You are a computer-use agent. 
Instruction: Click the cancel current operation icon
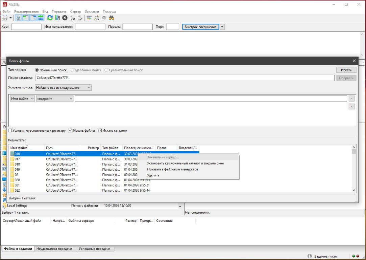point(65,18)
